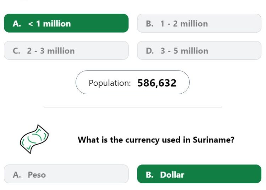Pick the "2 - 3 million" answer
The height and width of the screenshot is (190, 266).
pos(66,50)
